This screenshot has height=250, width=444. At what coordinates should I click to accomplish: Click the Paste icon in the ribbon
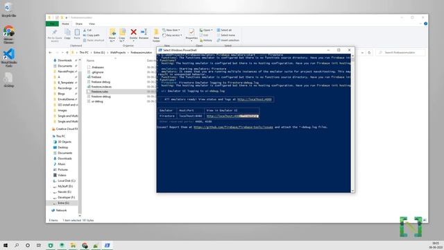(x=77, y=34)
